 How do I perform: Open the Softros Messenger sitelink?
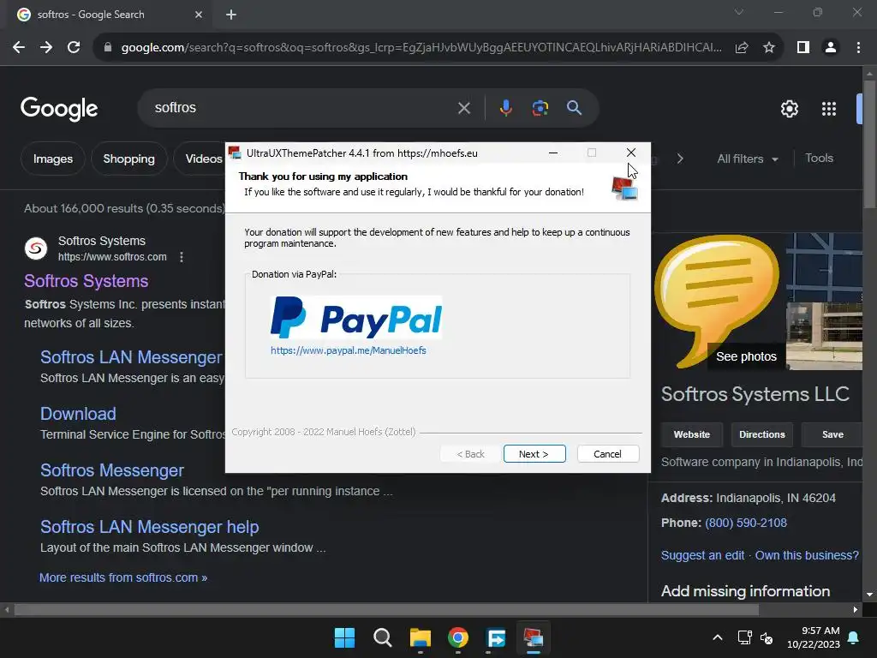pyautogui.click(x=112, y=470)
